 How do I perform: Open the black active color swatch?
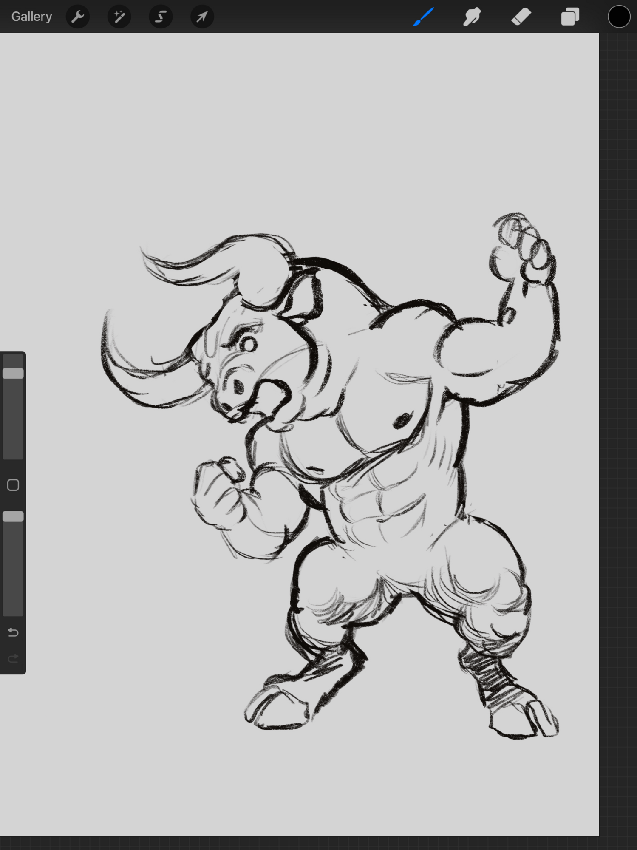click(619, 17)
